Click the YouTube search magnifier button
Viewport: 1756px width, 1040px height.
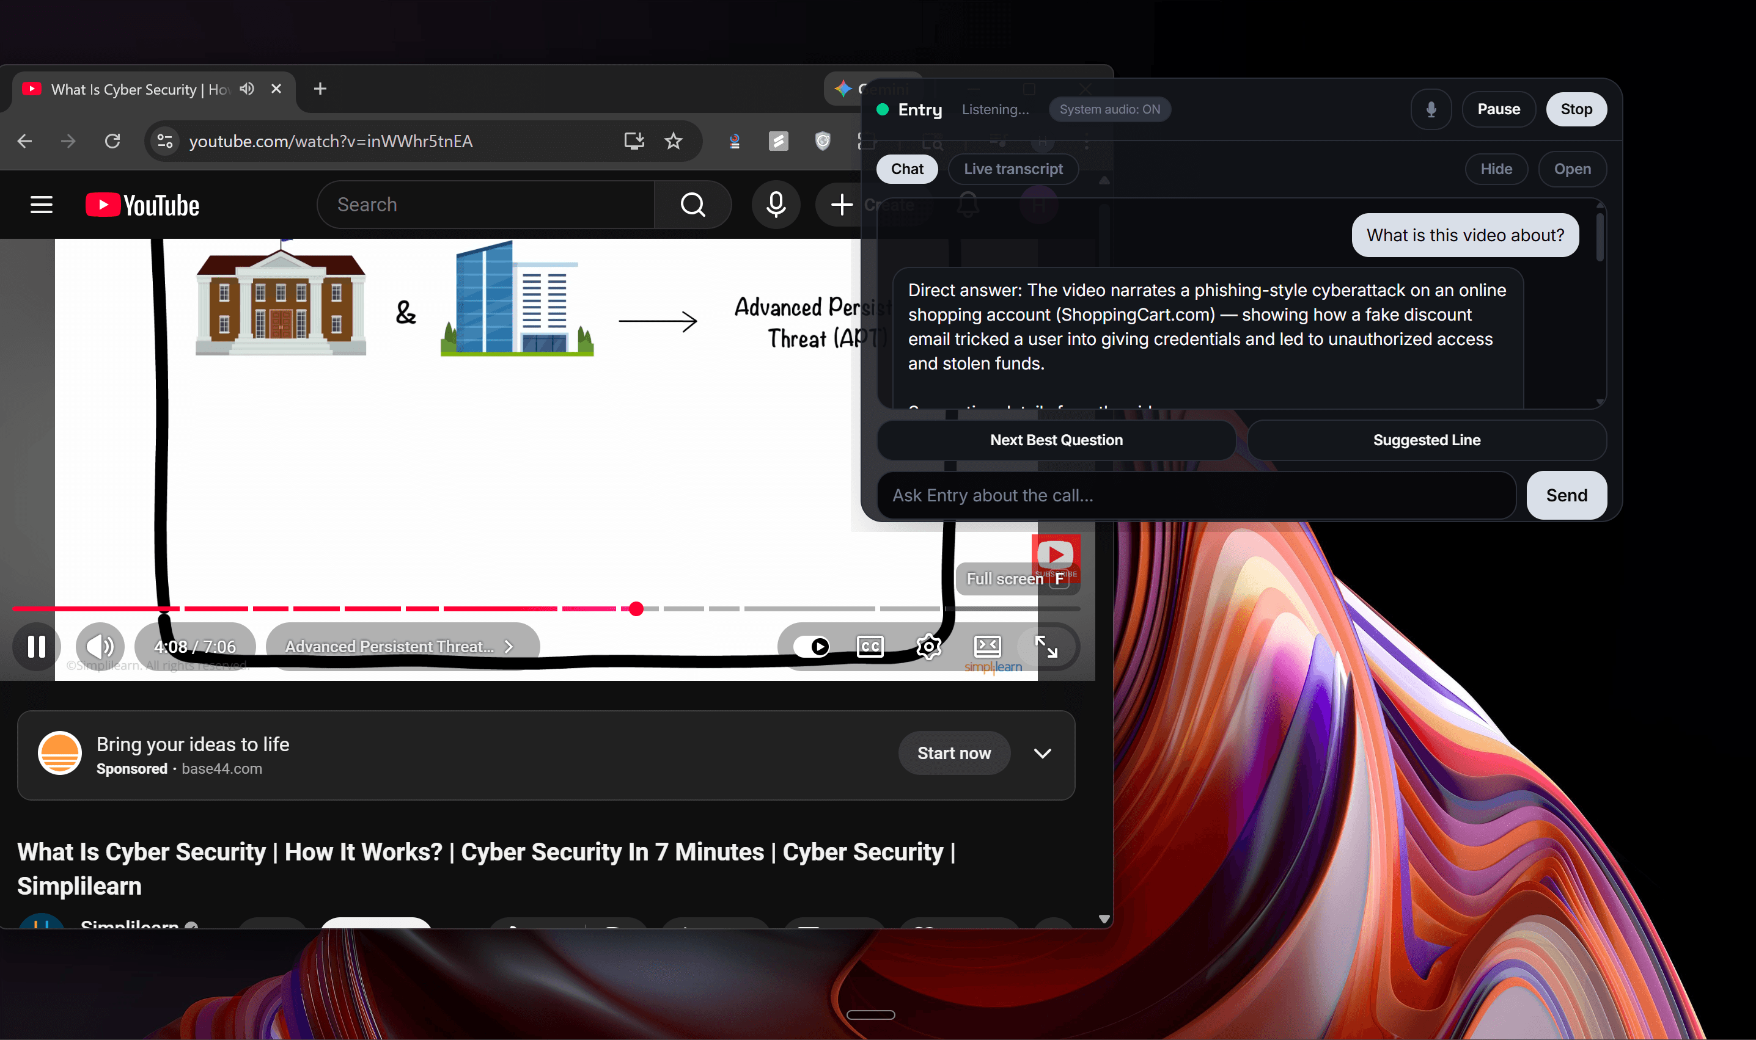coord(693,205)
